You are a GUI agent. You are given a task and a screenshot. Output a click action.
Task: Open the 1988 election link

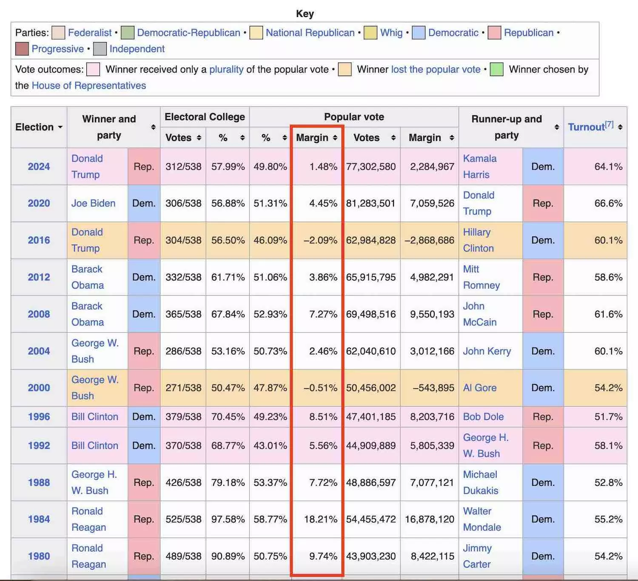click(x=39, y=483)
